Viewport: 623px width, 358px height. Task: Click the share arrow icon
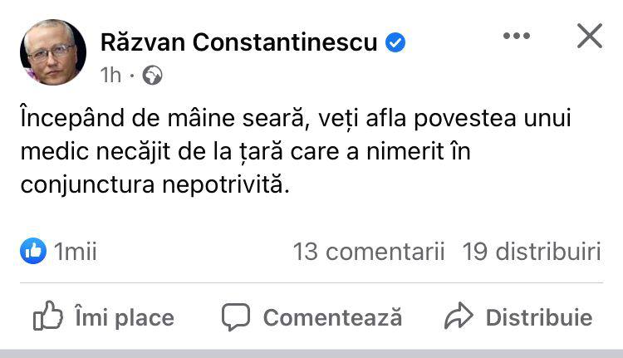458,316
